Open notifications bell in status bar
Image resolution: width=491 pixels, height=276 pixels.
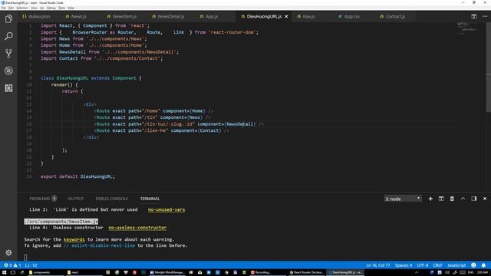click(x=483, y=265)
